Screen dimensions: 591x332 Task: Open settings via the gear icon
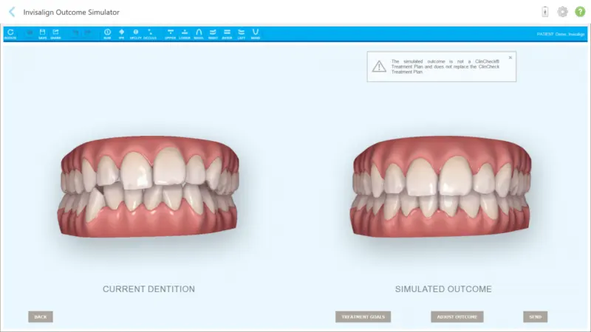pyautogui.click(x=562, y=12)
